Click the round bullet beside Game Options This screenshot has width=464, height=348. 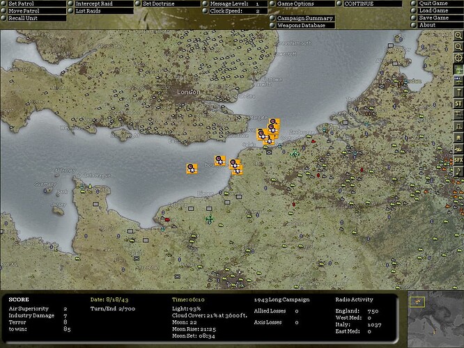point(272,3)
